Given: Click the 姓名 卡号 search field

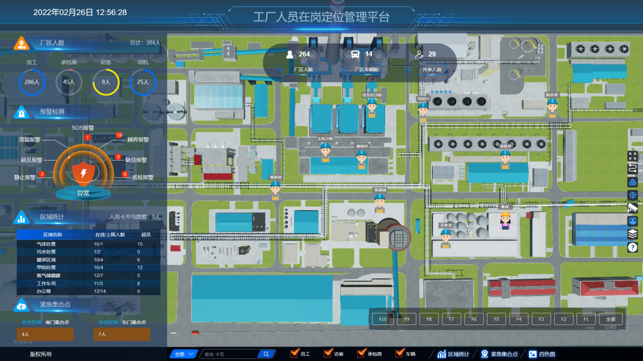Looking at the screenshot, I should pos(230,354).
